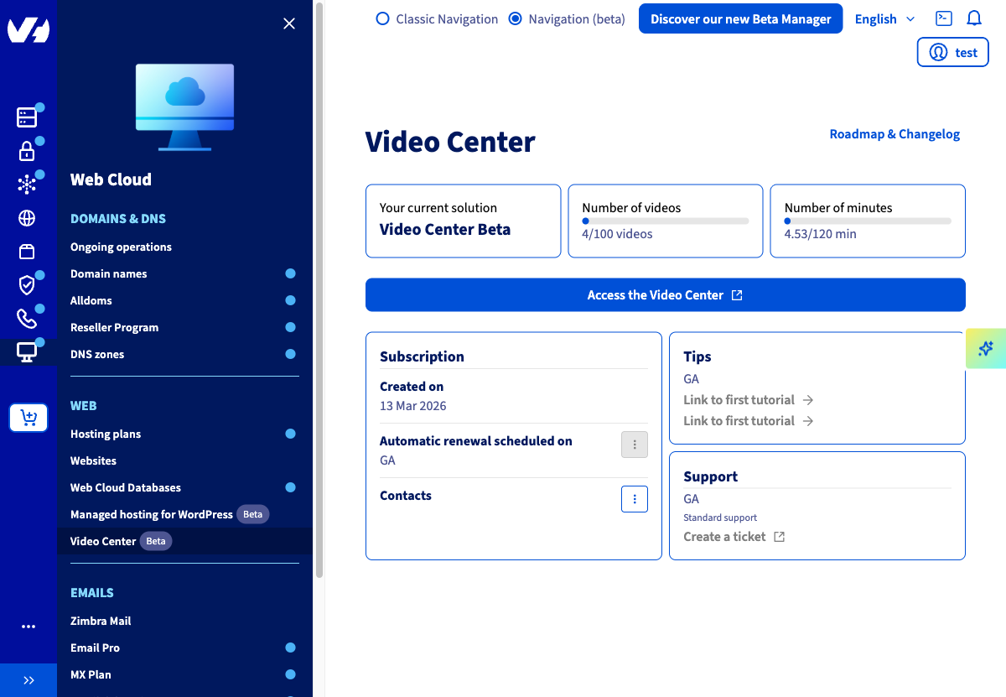Viewport: 1006px width, 697px height.
Task: Click the Discover our new Beta Manager button
Action: pos(740,18)
